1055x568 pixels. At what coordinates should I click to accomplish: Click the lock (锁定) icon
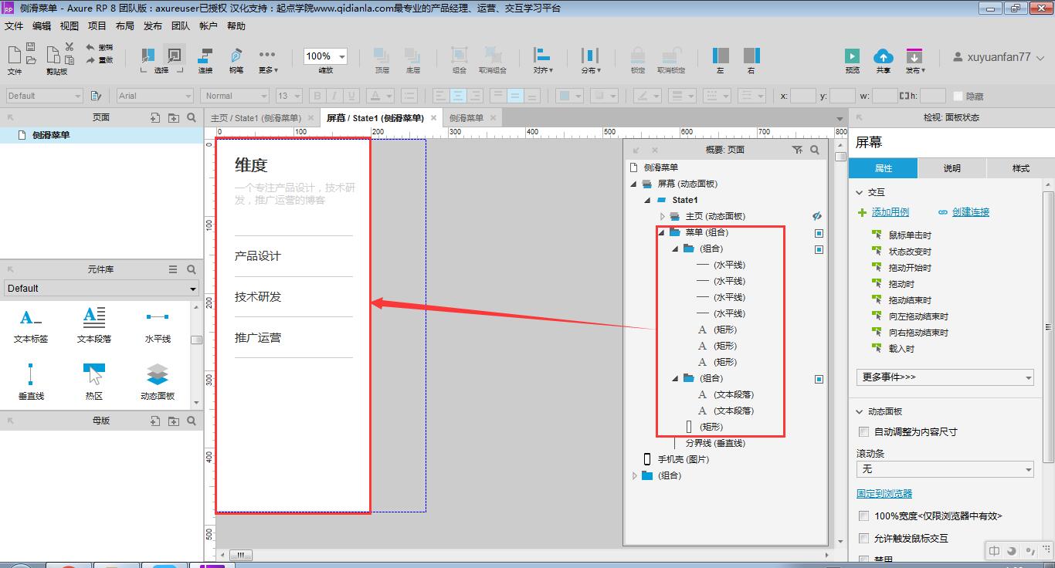638,56
